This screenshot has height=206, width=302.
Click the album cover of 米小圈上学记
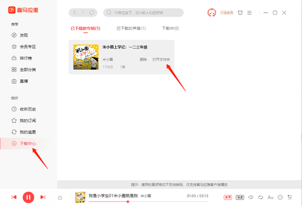click(x=86, y=57)
